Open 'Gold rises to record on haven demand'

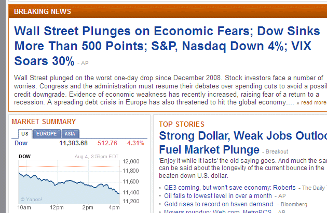[219, 204]
